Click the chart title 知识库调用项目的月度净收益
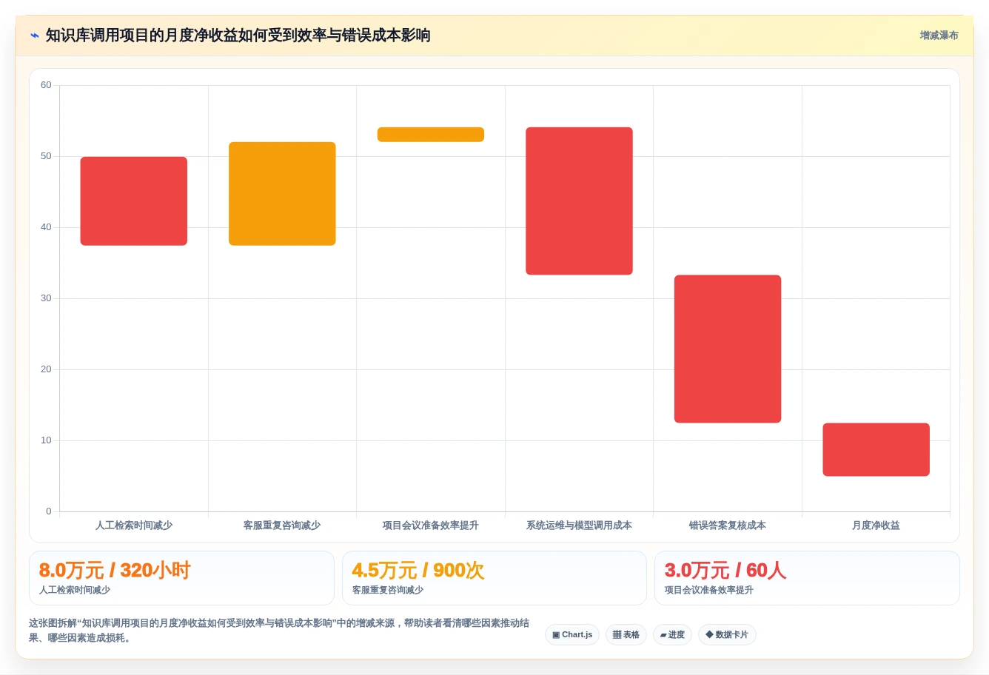Screen dimensions: 989x675 point(238,36)
